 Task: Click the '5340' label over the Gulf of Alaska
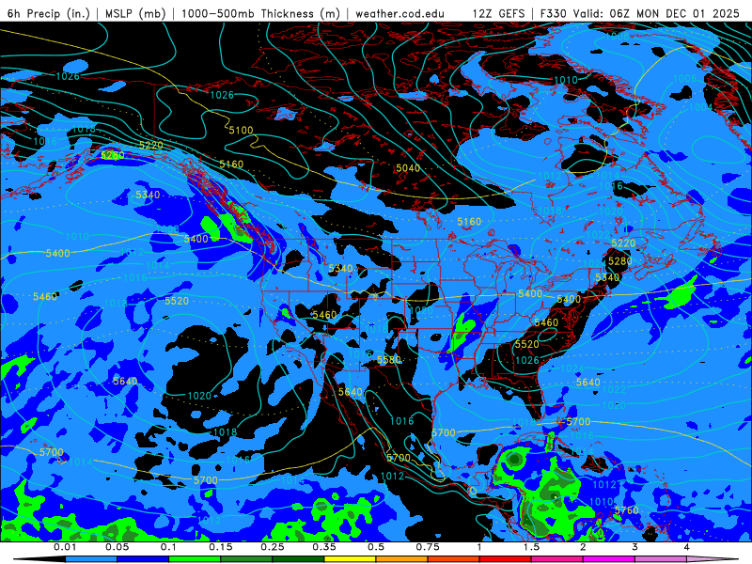[148, 195]
